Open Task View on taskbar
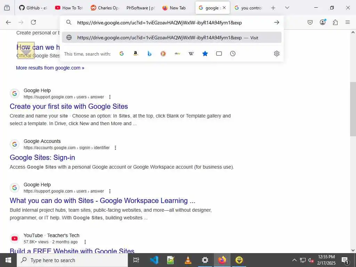The image size is (356, 267). 136,260
